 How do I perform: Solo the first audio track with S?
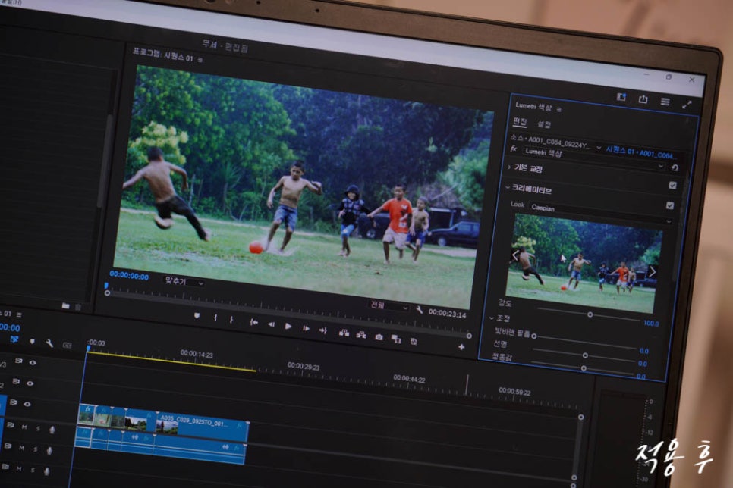coord(38,428)
